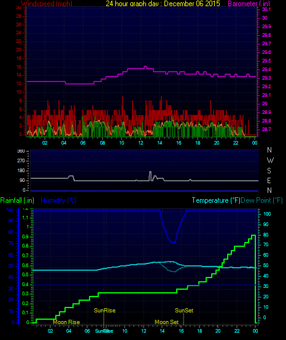Select the Humidity (%) legend label
Image resolution: width=286 pixels, height=340 pixels.
pos(58,200)
